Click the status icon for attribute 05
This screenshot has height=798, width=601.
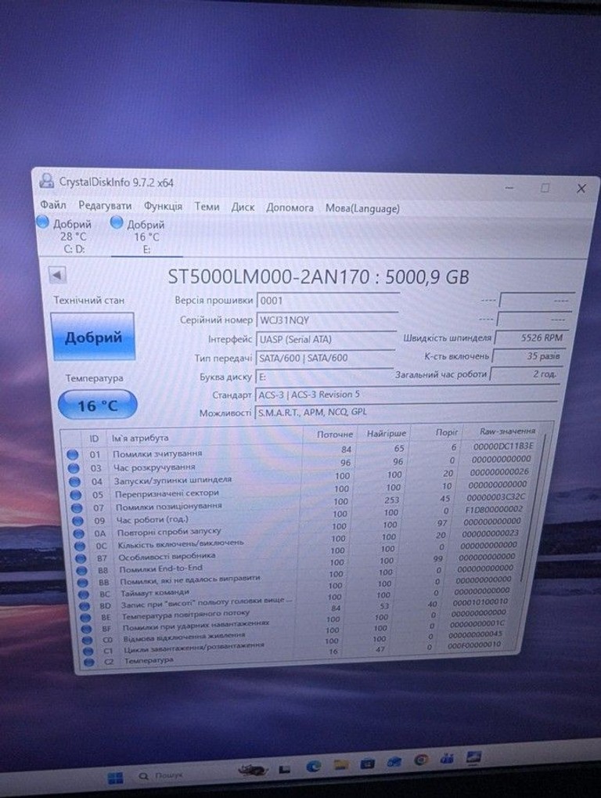click(76, 495)
